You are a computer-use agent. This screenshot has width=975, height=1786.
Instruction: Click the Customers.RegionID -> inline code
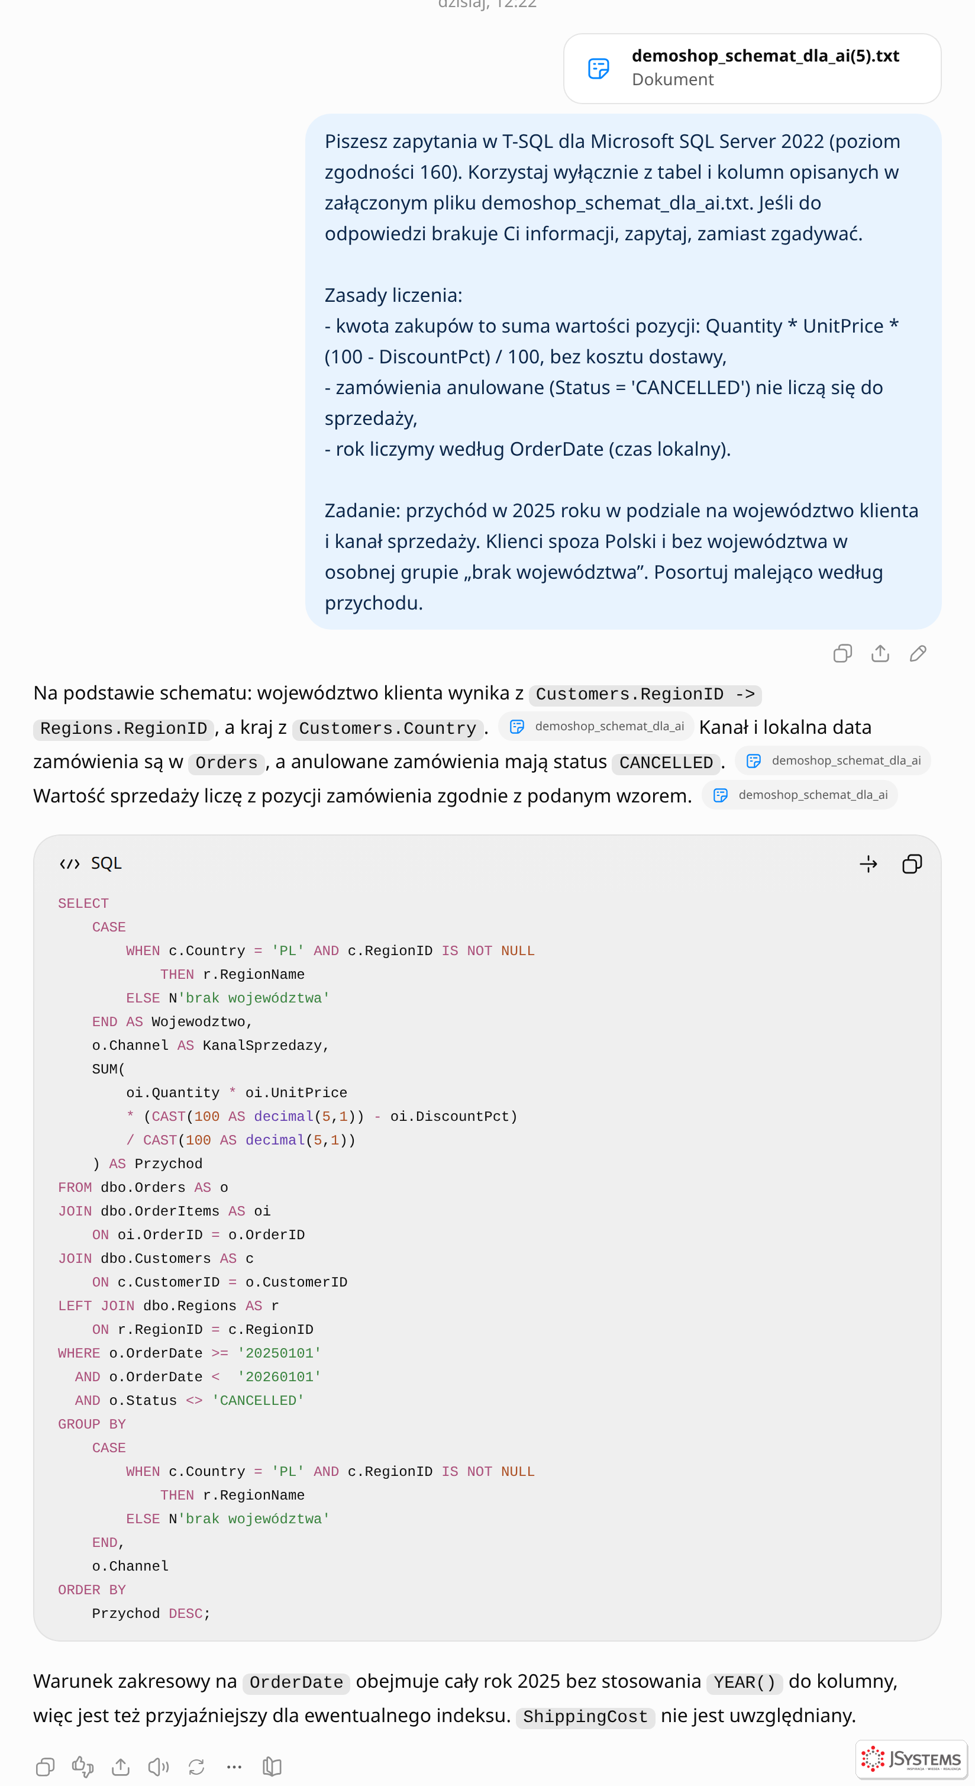click(x=645, y=694)
